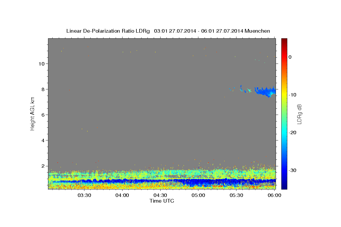Click the end date "06:01 27.07.2014" in title
The width and height of the screenshot is (341, 227).
coord(222,31)
